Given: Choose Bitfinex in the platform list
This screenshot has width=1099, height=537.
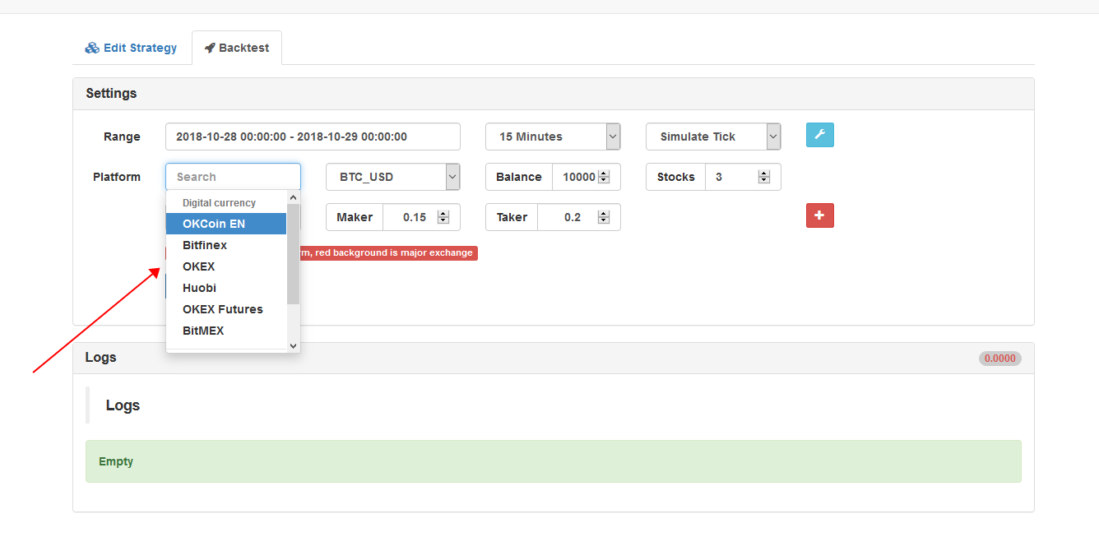Looking at the screenshot, I should (x=226, y=245).
